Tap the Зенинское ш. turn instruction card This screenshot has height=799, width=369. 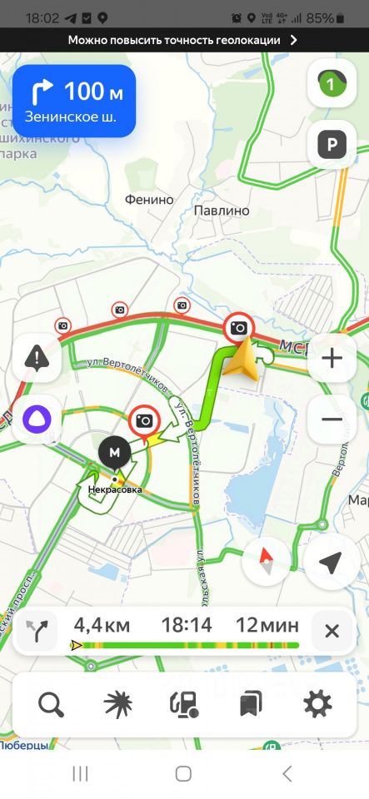pos(74,101)
